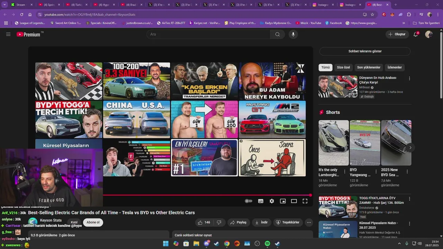
Task: Open the League of Legends bookmark
Action: pos(30,23)
